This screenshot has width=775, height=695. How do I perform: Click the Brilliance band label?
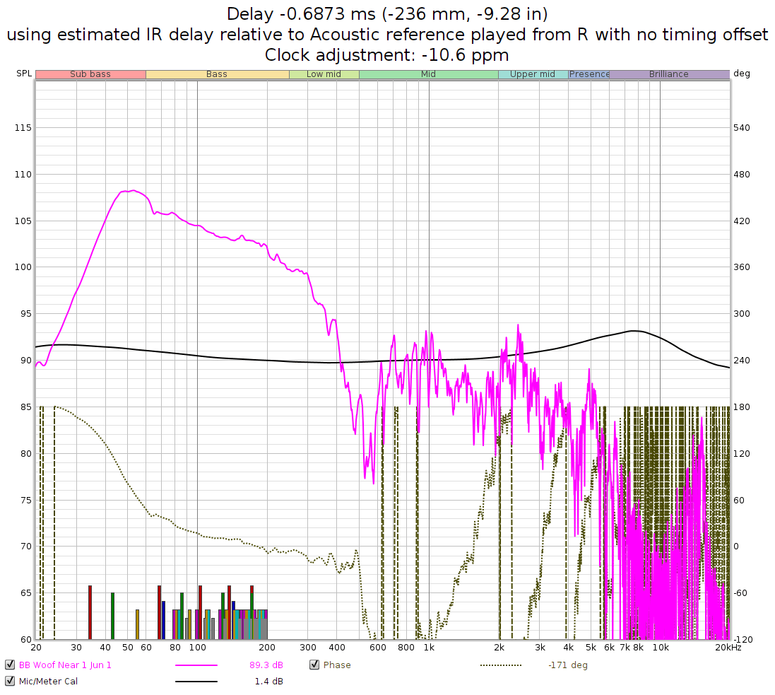click(x=669, y=74)
